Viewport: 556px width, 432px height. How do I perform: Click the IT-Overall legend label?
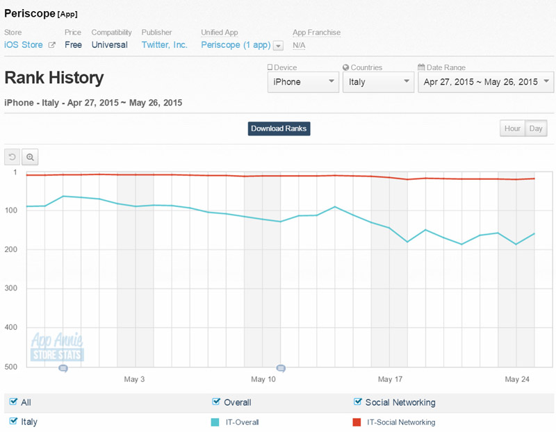point(242,422)
